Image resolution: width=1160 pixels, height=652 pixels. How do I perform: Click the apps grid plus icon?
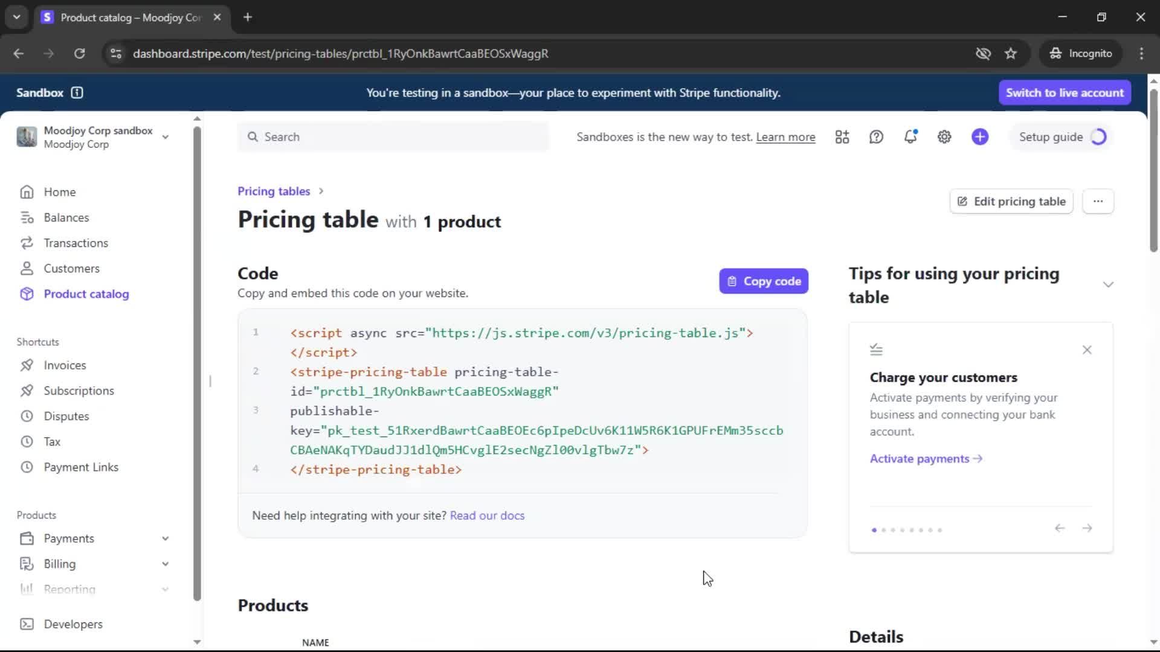point(842,137)
